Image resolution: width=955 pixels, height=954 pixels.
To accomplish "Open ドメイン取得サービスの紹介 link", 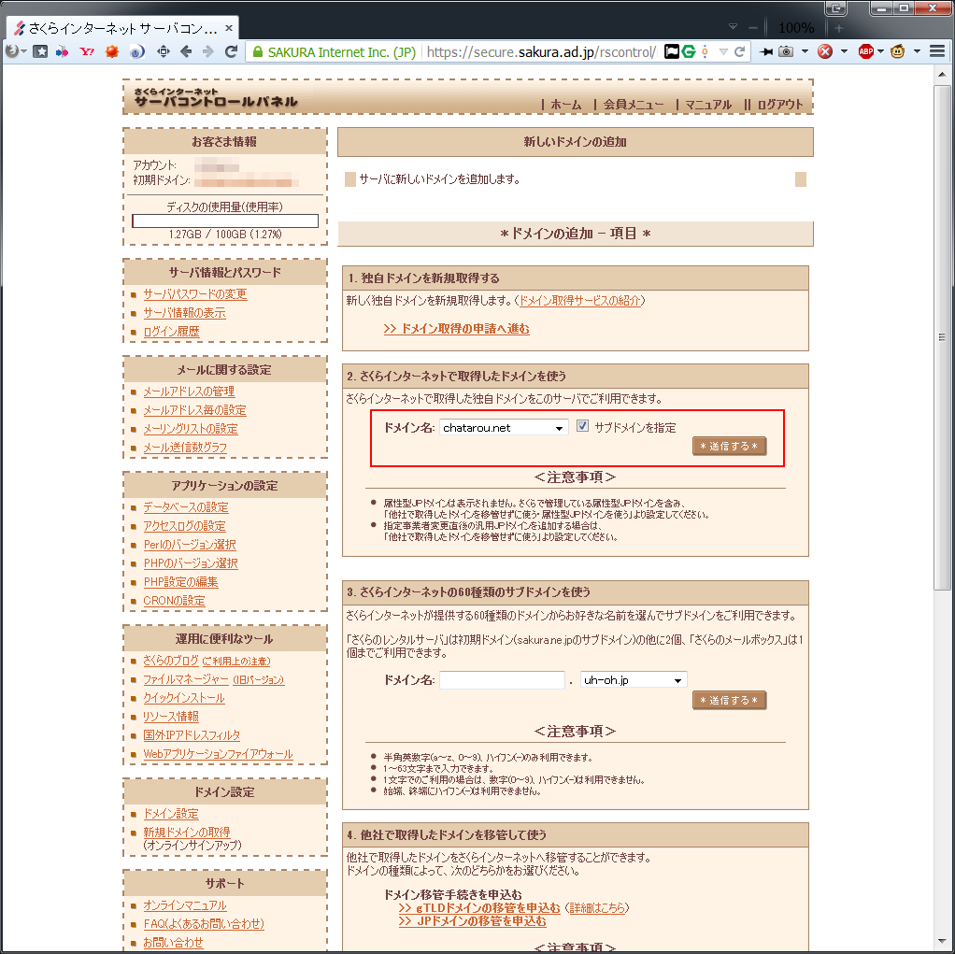I will pos(579,300).
